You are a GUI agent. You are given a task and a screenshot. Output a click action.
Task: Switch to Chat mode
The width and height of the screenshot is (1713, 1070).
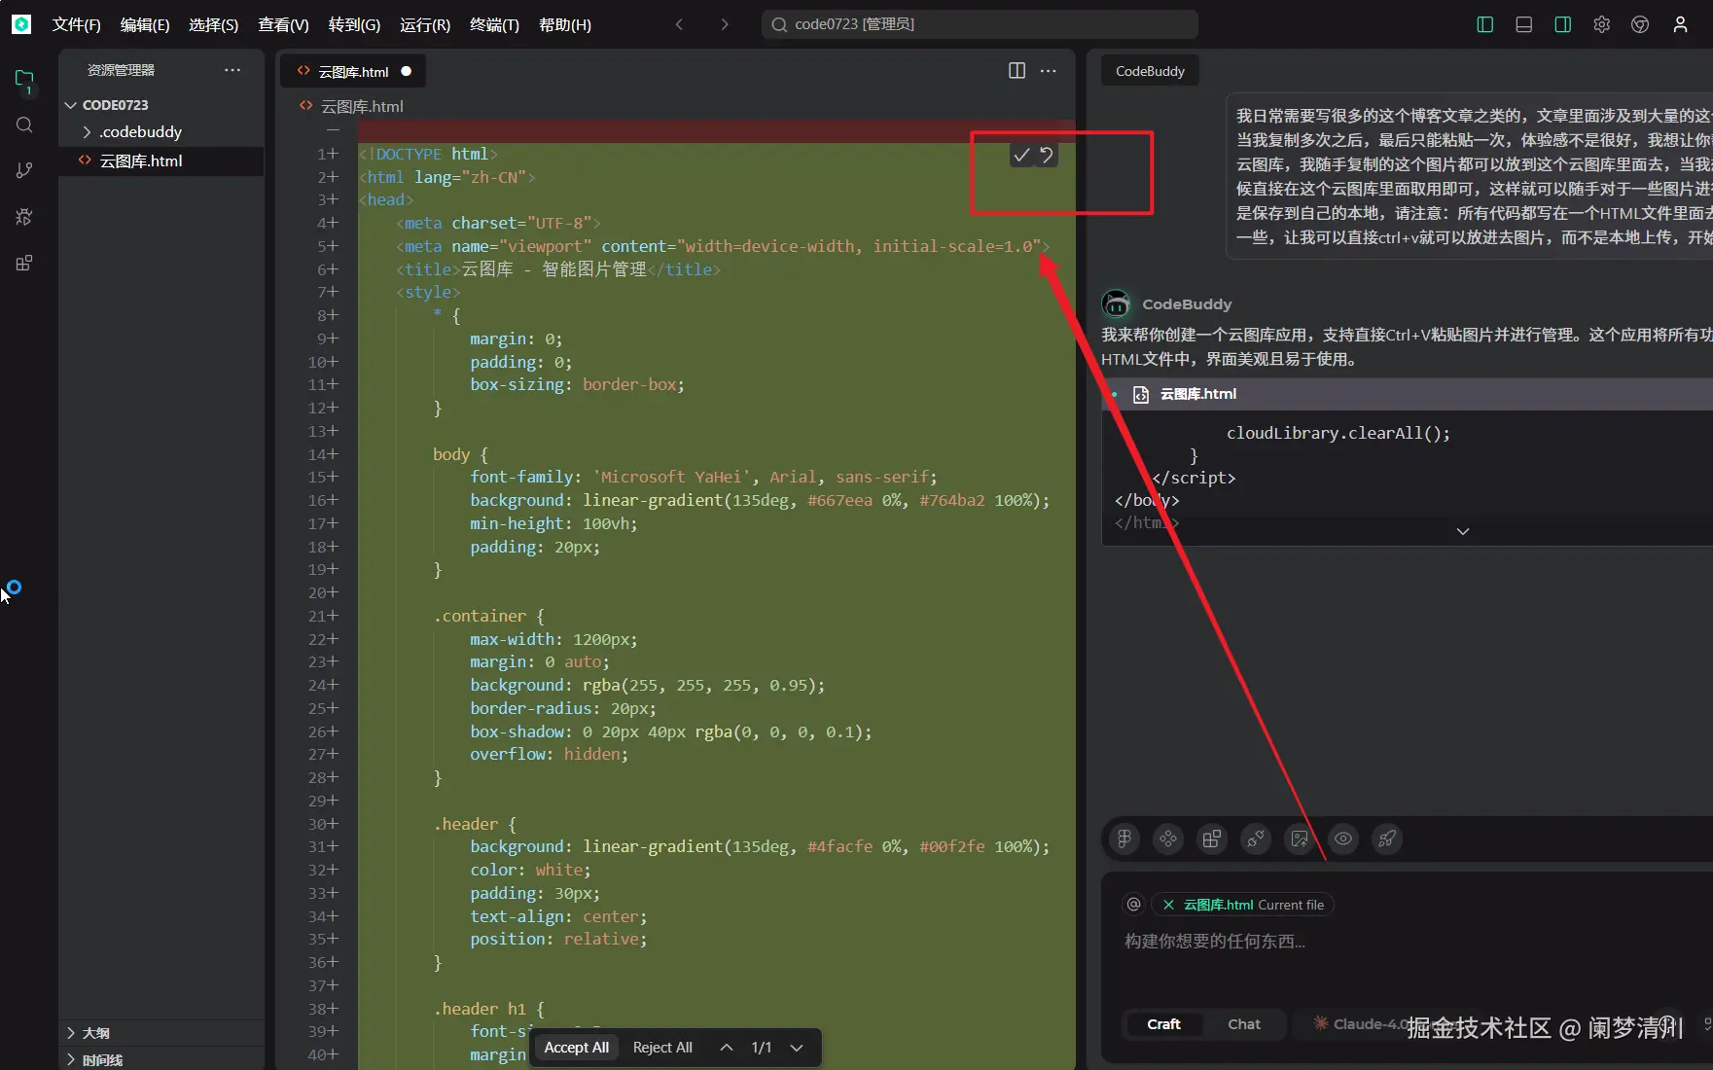point(1244,1024)
